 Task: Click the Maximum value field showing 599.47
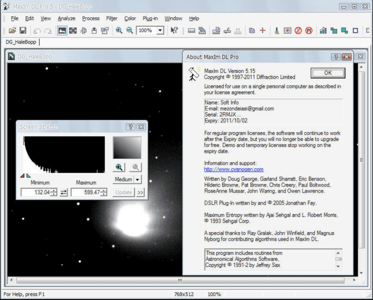click(86, 192)
